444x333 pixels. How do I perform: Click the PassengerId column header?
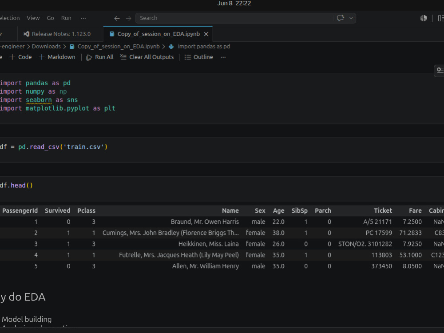(x=20, y=210)
